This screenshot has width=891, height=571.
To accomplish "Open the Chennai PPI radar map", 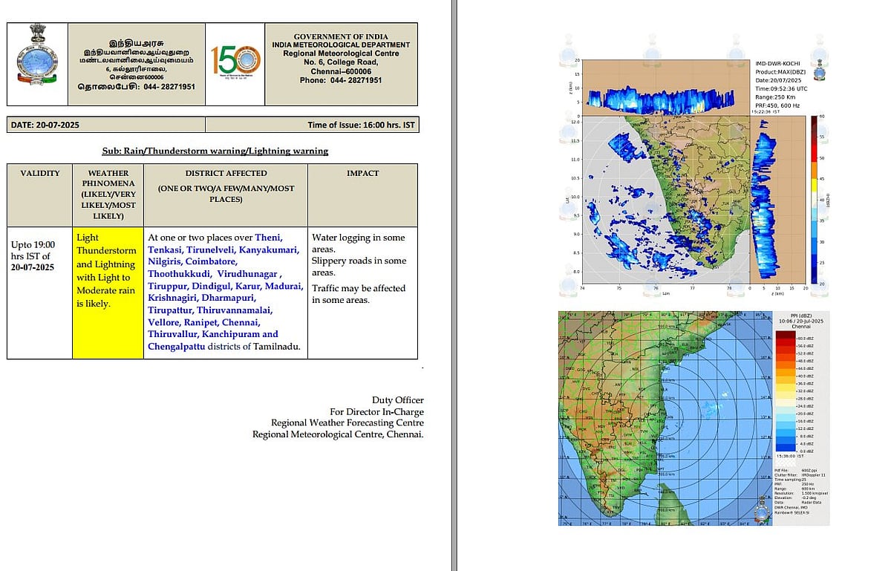I will (665, 417).
